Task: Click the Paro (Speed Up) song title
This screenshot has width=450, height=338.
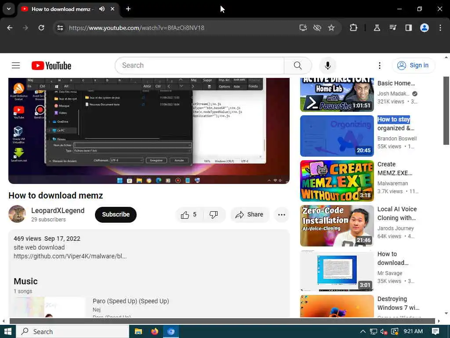Action: click(131, 301)
